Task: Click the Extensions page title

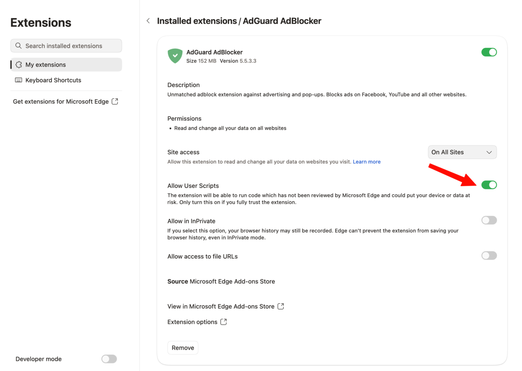Action: (41, 23)
